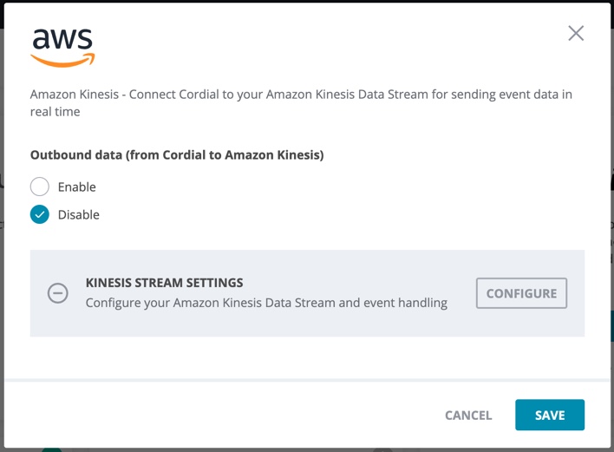Image resolution: width=614 pixels, height=452 pixels.
Task: Click the orange smile arrow under aws
Action: click(x=62, y=61)
